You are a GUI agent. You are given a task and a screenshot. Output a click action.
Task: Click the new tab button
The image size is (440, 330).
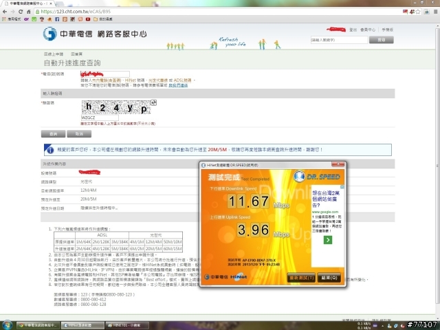pos(60,4)
